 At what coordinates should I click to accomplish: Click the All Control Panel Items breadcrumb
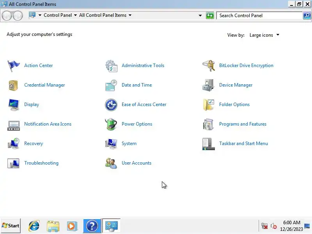click(103, 15)
